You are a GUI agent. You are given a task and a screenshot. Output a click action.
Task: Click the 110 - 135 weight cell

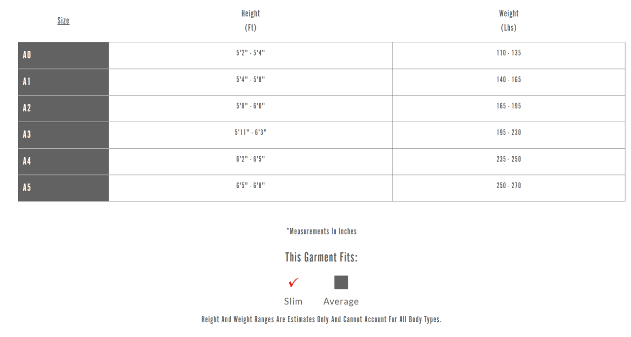pos(509,53)
